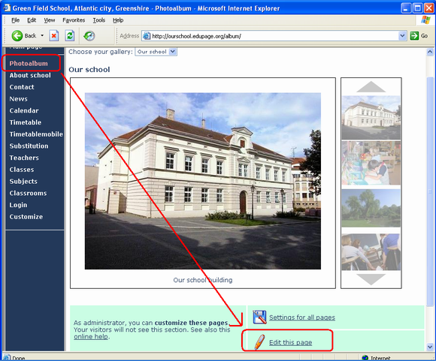The image size is (436, 361).
Task: Select the school building thumbnail
Action: [x=371, y=117]
